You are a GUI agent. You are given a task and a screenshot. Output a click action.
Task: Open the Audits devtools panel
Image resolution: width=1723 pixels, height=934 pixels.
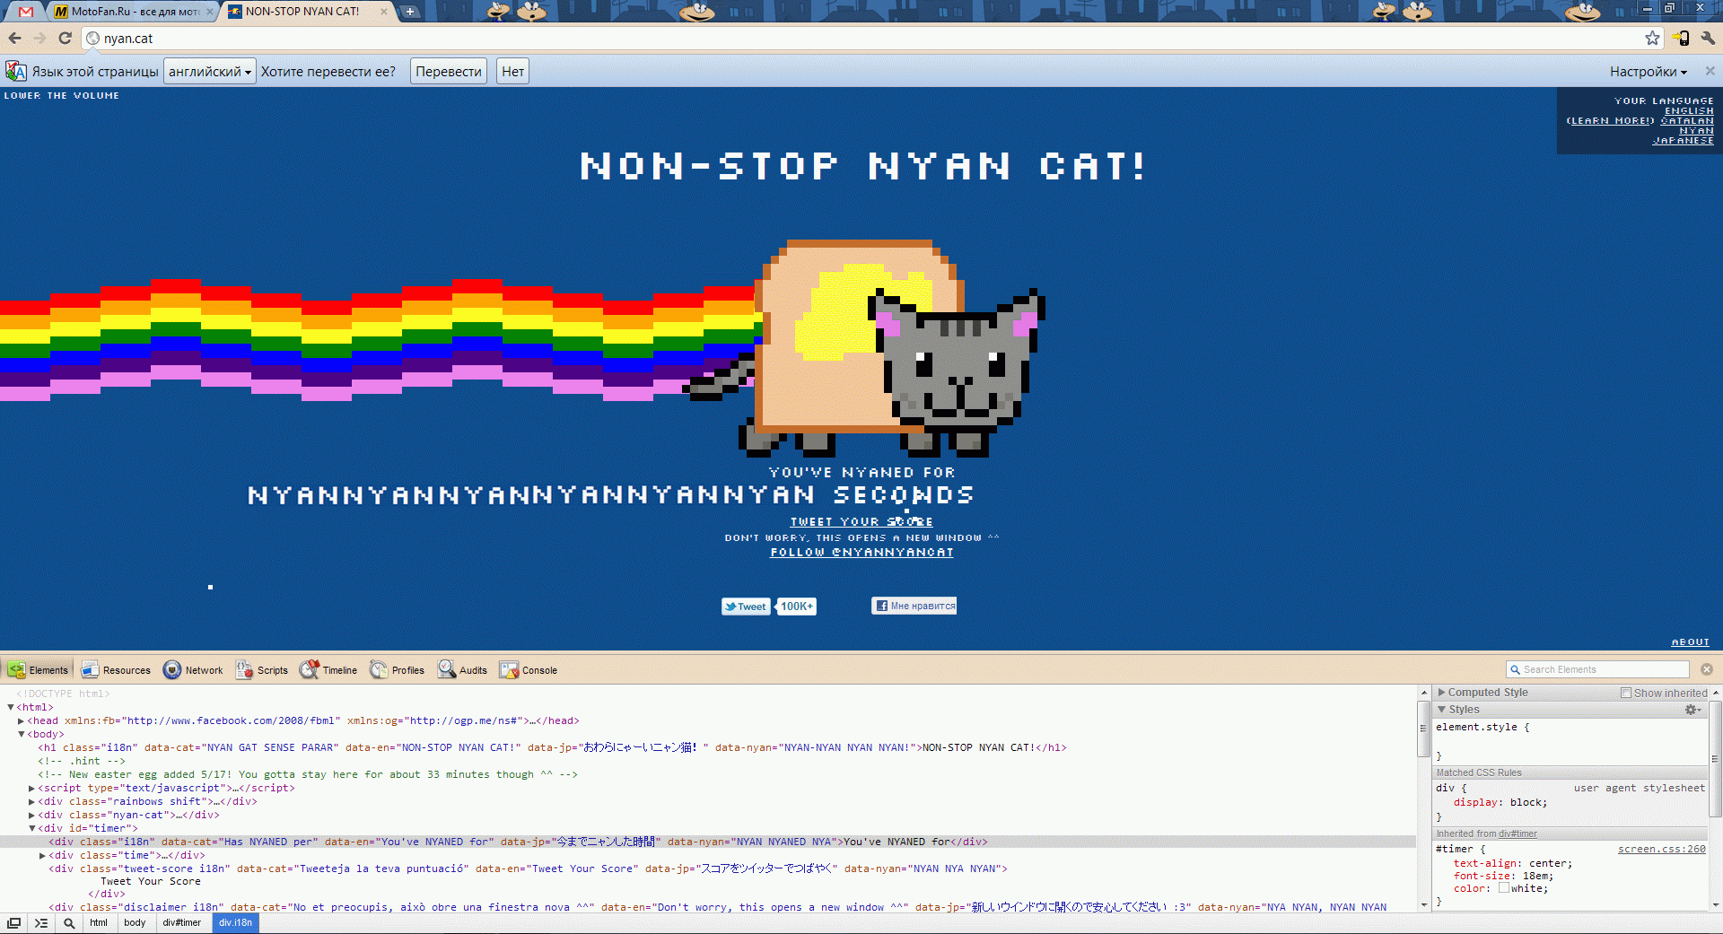(462, 669)
